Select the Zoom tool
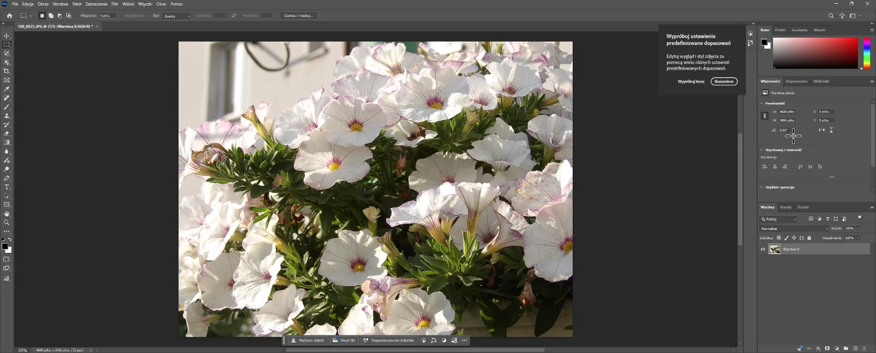 click(x=7, y=223)
